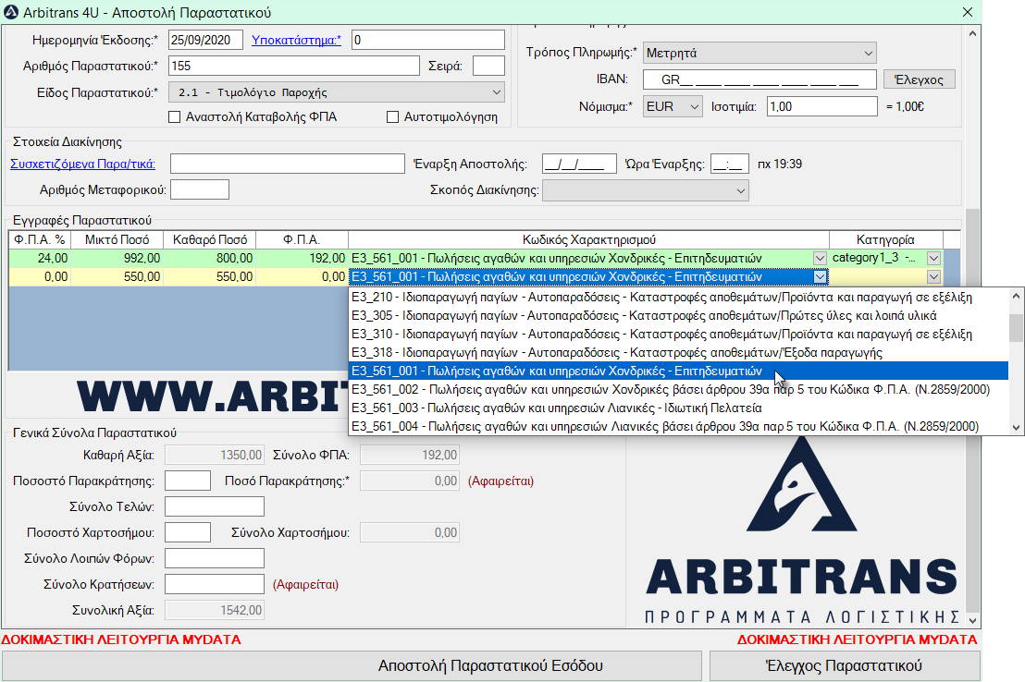This screenshot has height=682, width=1025.
Task: Select E3_210 Ιδιοπαραγωγή παγίων option
Action: tap(678, 298)
